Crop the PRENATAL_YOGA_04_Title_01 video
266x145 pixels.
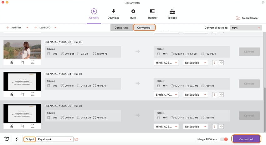(x=23, y=94)
